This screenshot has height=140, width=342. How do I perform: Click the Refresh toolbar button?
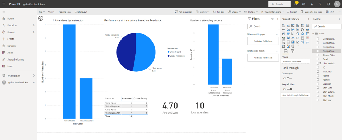pyautogui.click(x=292, y=12)
